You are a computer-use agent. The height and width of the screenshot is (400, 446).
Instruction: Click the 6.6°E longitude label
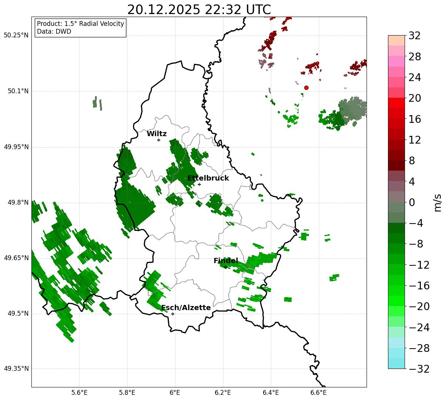point(319,393)
